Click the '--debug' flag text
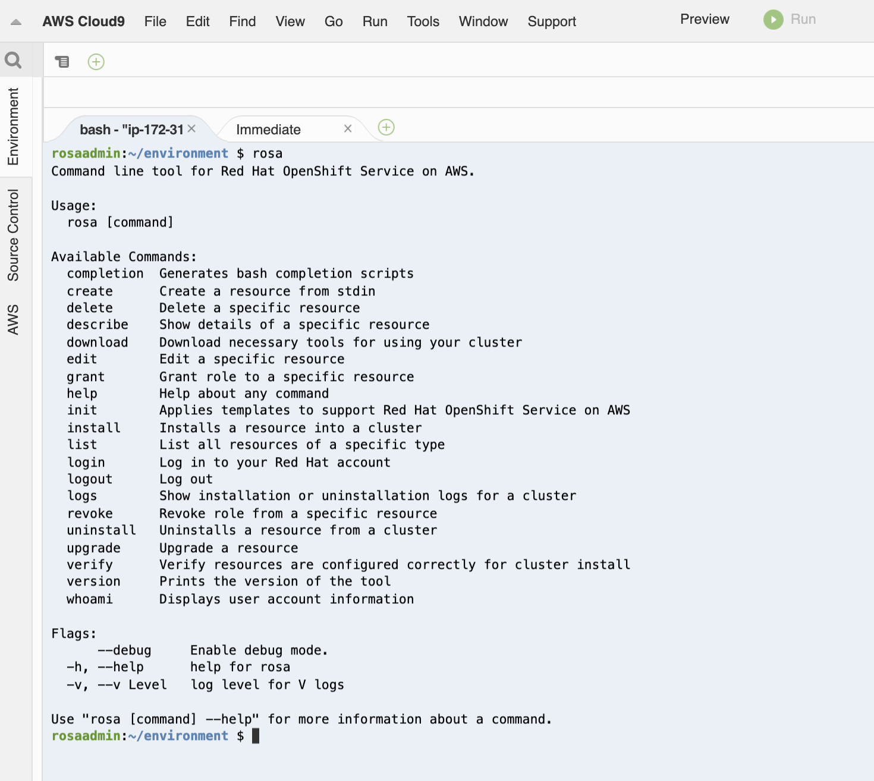 [124, 650]
